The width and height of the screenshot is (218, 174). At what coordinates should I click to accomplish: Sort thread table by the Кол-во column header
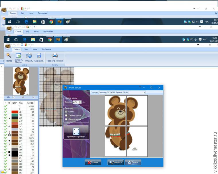click(30, 103)
